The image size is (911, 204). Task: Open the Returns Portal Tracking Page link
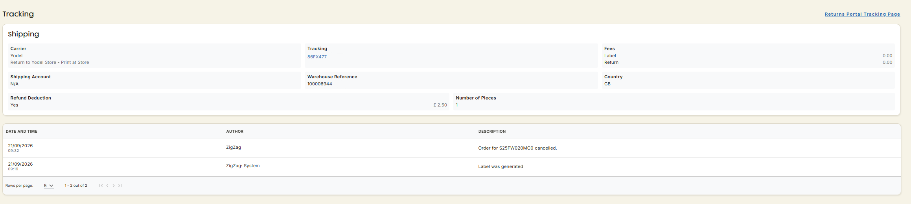[x=862, y=14]
